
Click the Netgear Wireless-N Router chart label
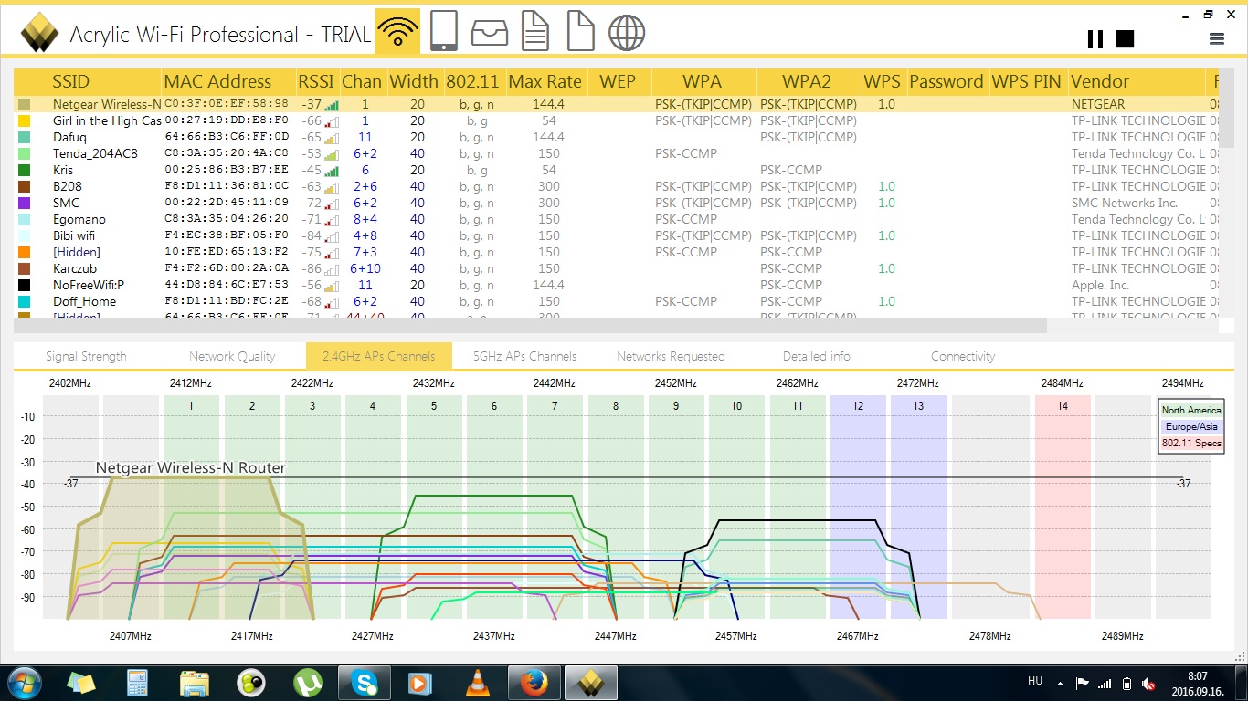coord(191,467)
